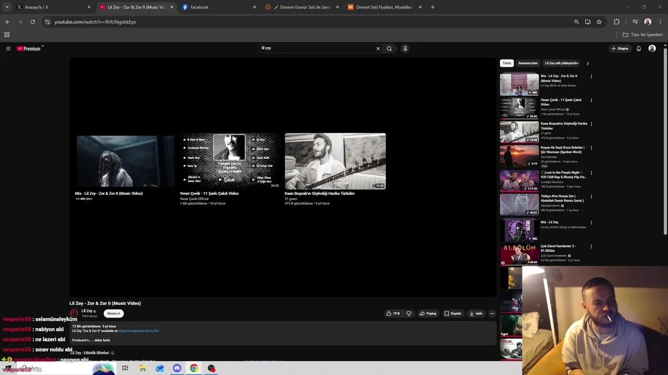Viewport: 668px width, 375px height.
Task: Open options for Mix - Lil Zey - Zor & Zor II
Action: [x=591, y=77]
